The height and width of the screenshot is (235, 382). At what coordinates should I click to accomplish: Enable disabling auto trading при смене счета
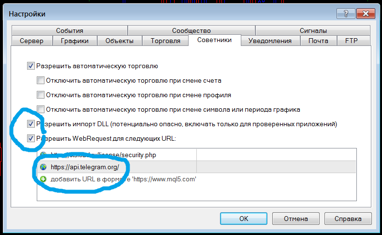pyautogui.click(x=41, y=80)
